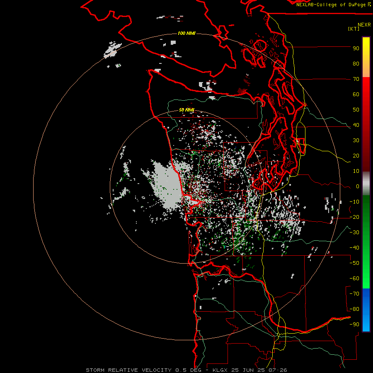Select the positive 80 scale value
Screen dimensions: 373x373
point(356,64)
